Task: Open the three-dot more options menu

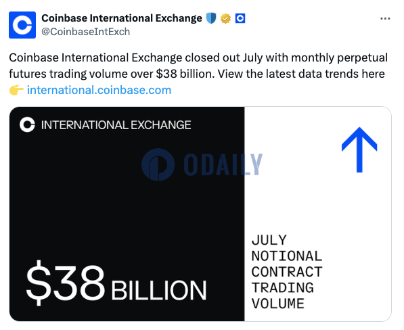Action: [385, 18]
